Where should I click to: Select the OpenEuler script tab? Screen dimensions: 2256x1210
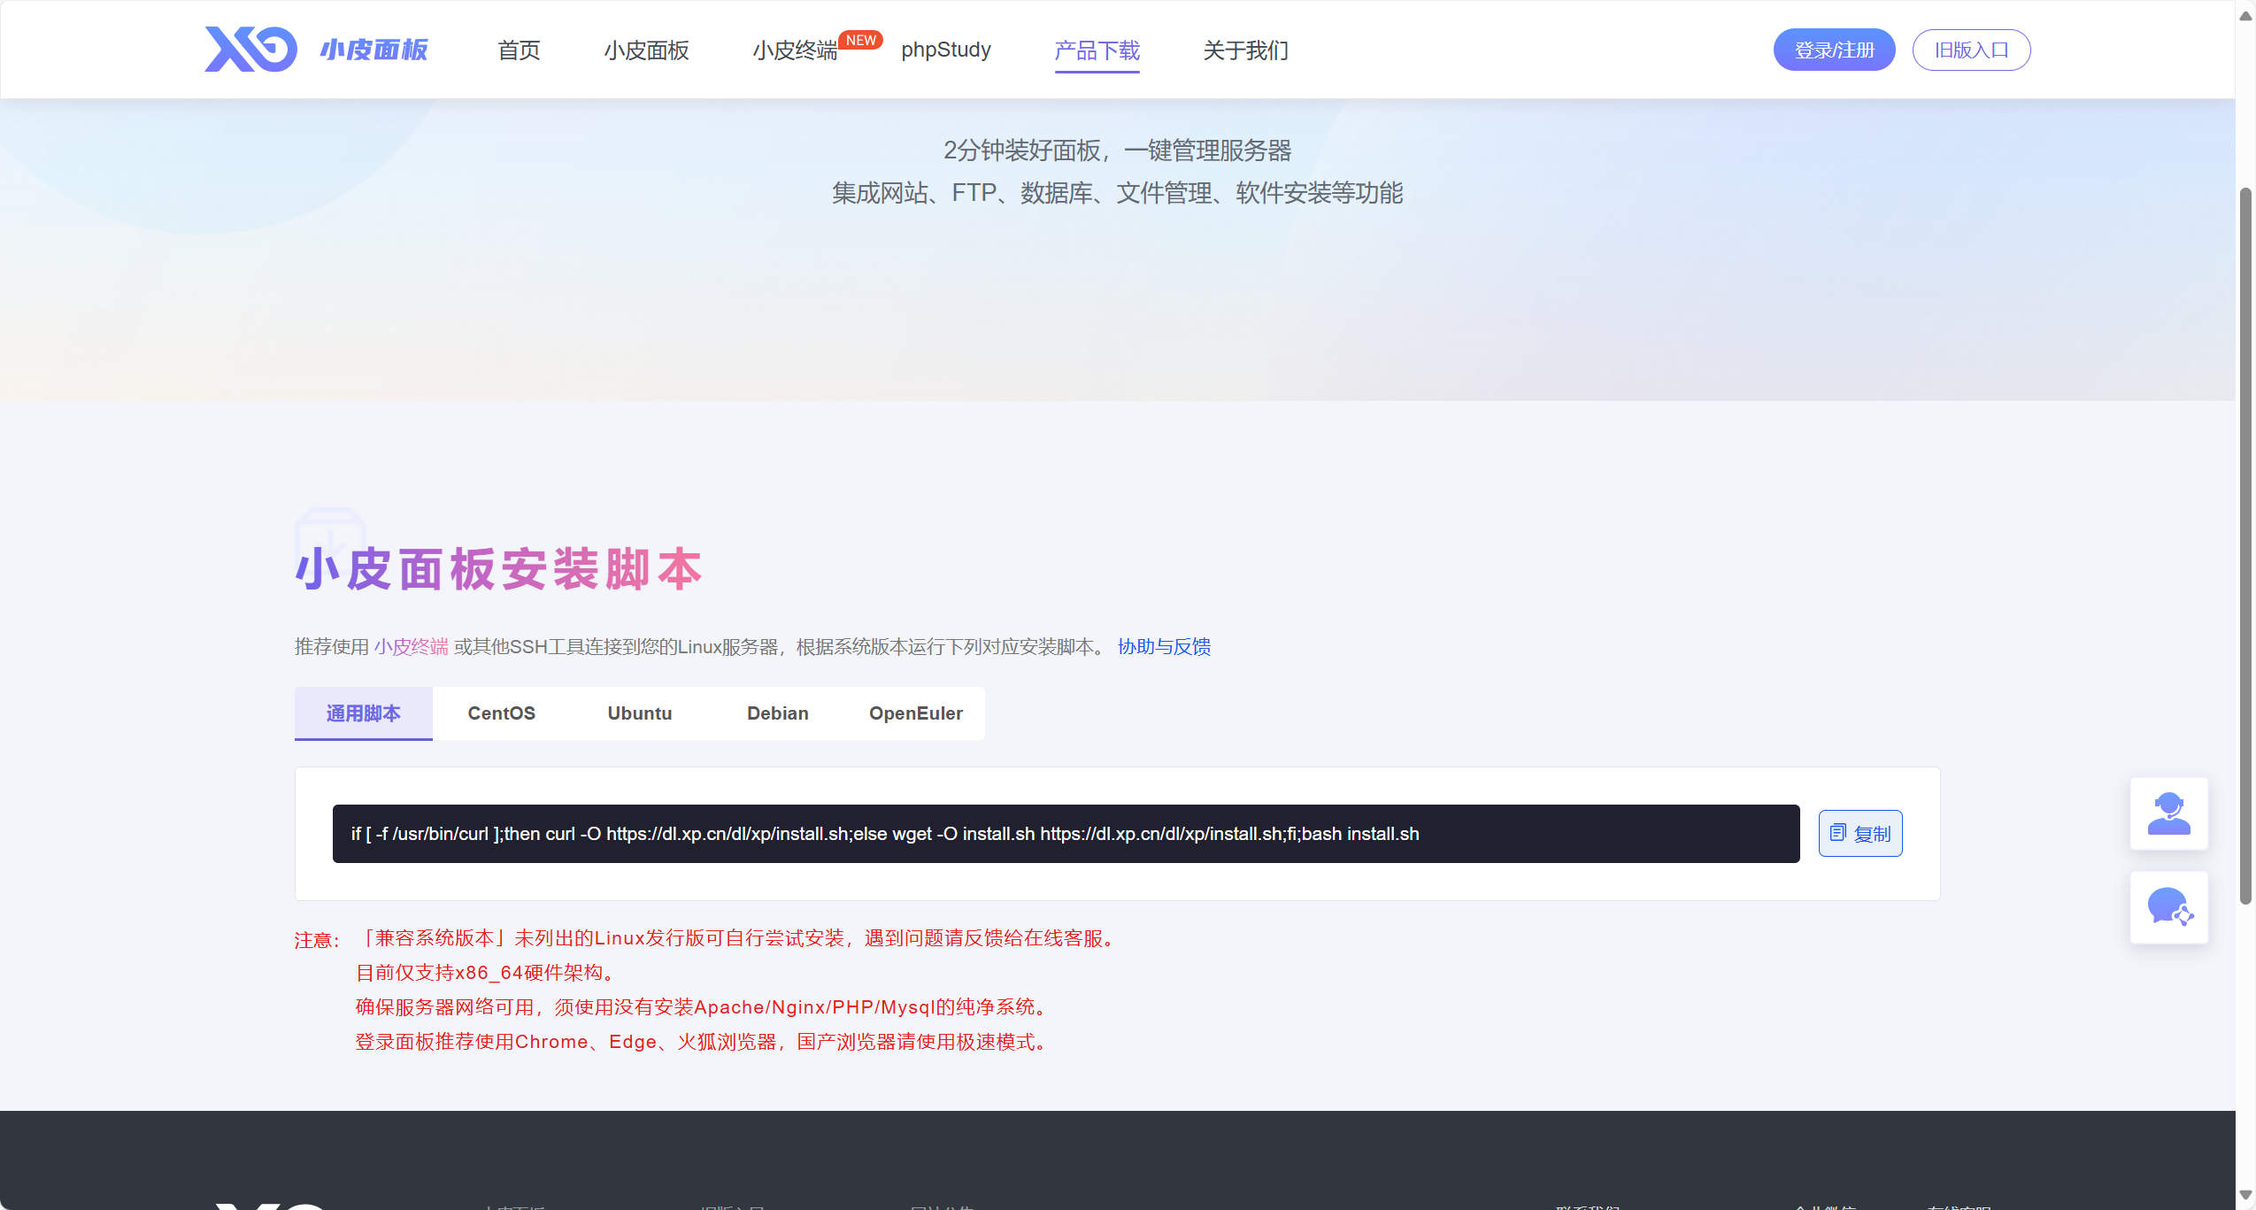click(915, 713)
